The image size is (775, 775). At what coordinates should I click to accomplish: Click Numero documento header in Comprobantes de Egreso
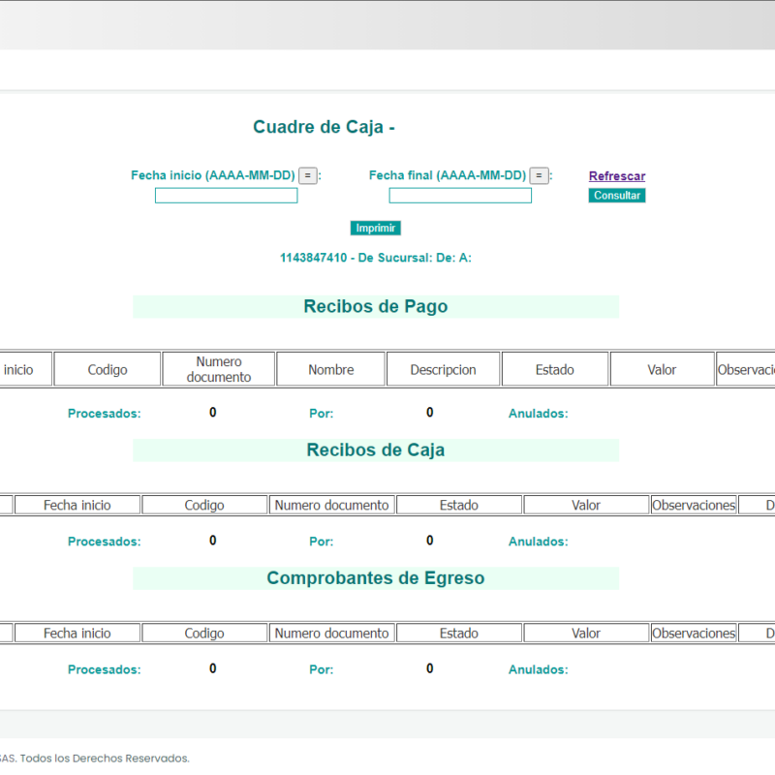(332, 633)
